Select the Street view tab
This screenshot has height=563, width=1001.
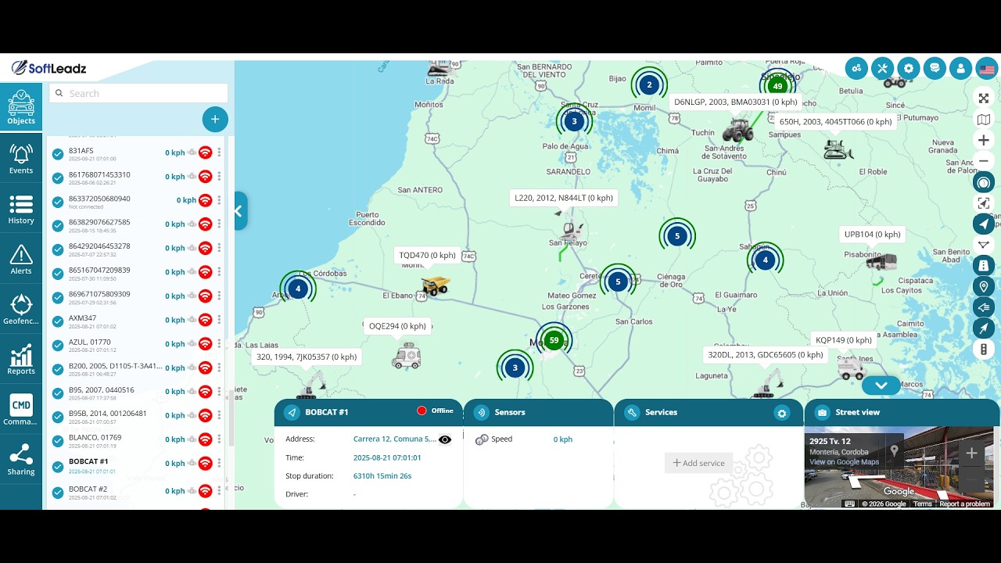(902, 412)
